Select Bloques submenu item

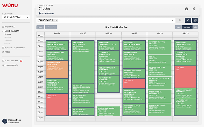pos(8,37)
